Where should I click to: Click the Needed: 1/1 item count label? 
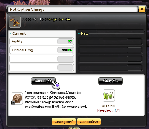[108, 110]
